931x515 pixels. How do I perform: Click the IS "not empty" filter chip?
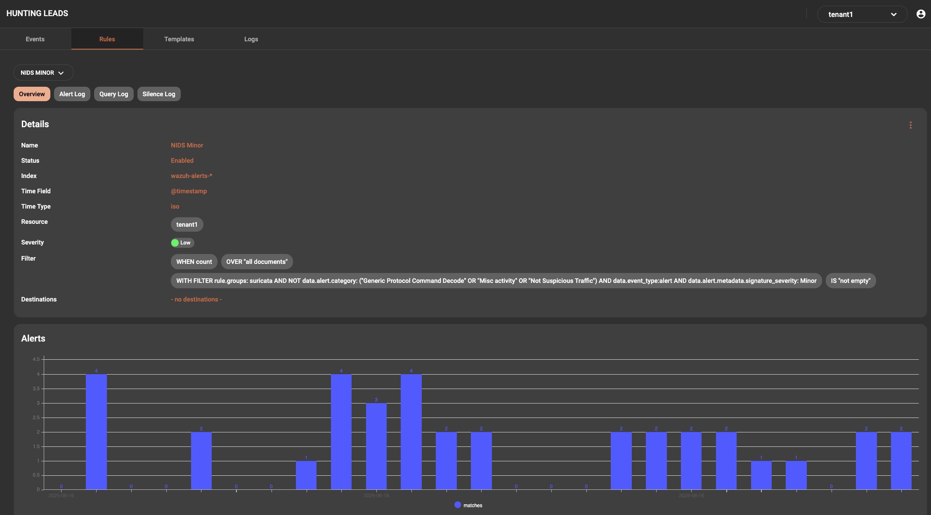click(x=850, y=281)
